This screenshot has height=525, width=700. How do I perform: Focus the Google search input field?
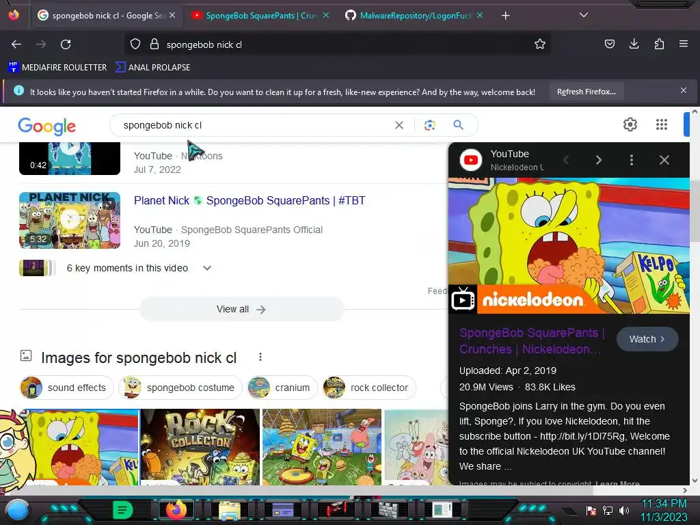(x=254, y=126)
